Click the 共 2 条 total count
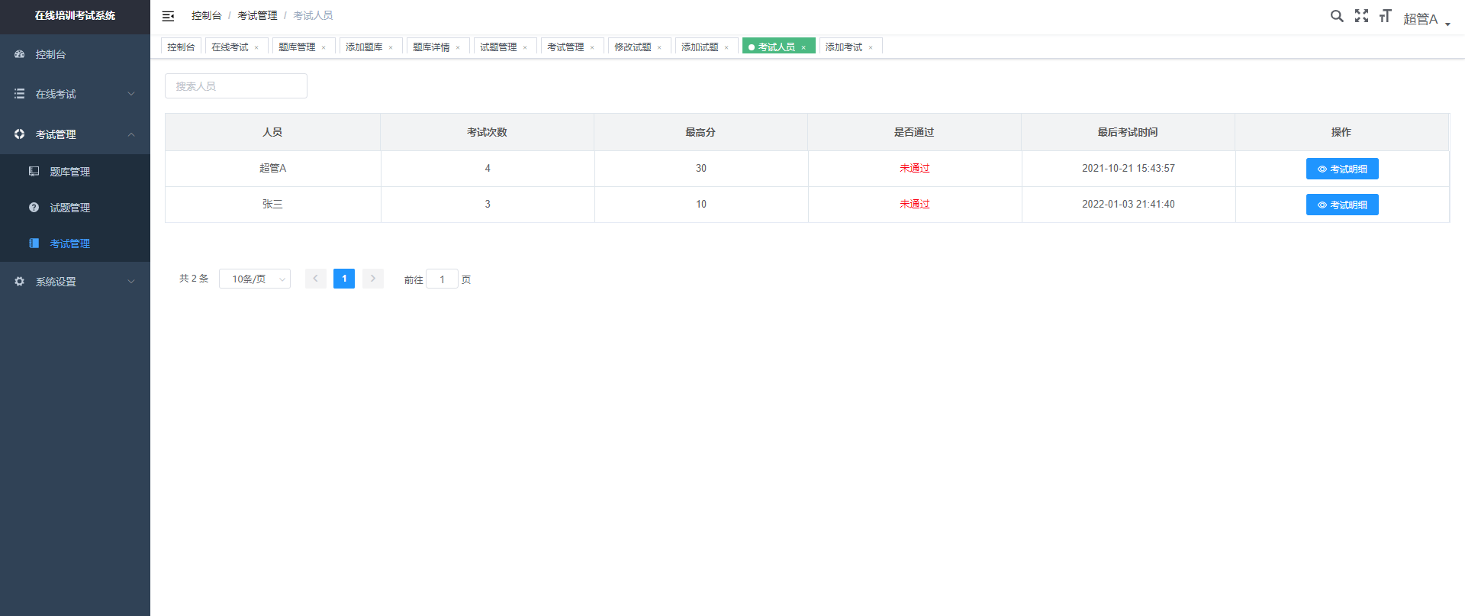The image size is (1465, 616). pos(194,279)
